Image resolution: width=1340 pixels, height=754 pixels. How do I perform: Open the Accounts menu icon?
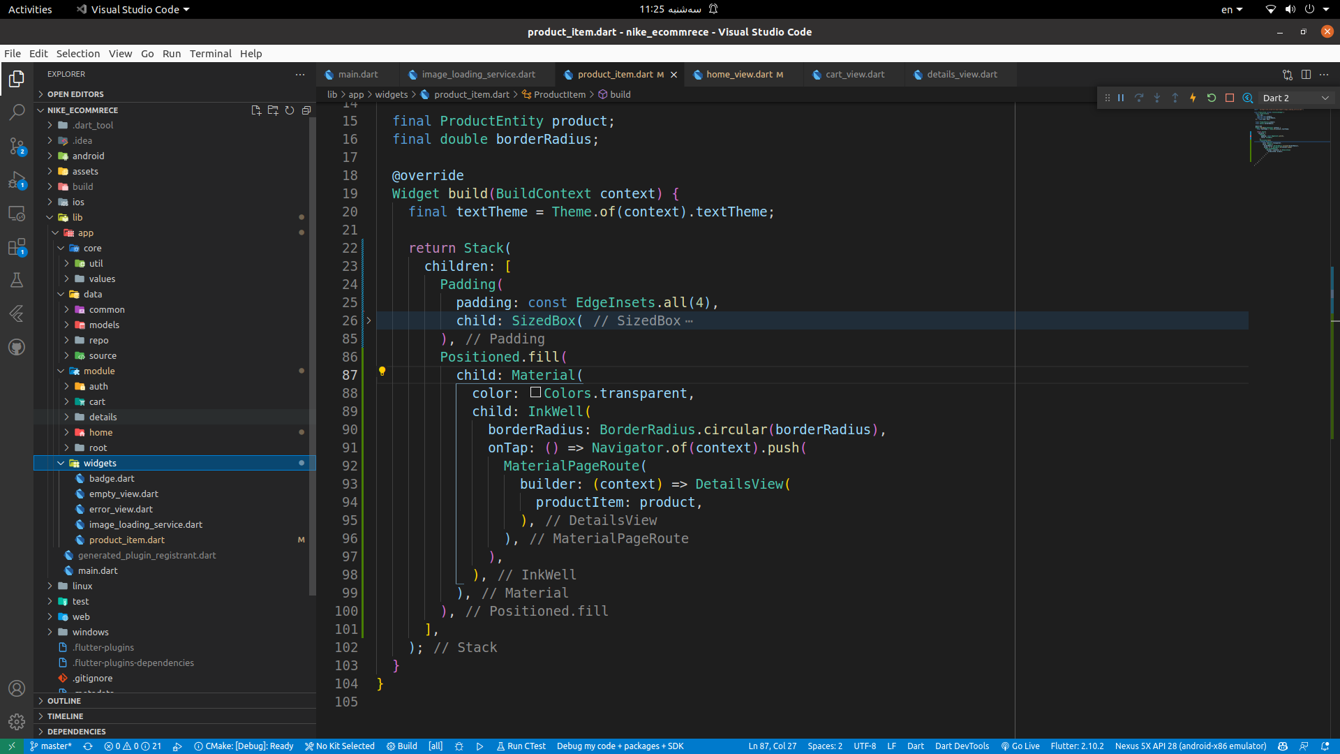[x=17, y=688]
